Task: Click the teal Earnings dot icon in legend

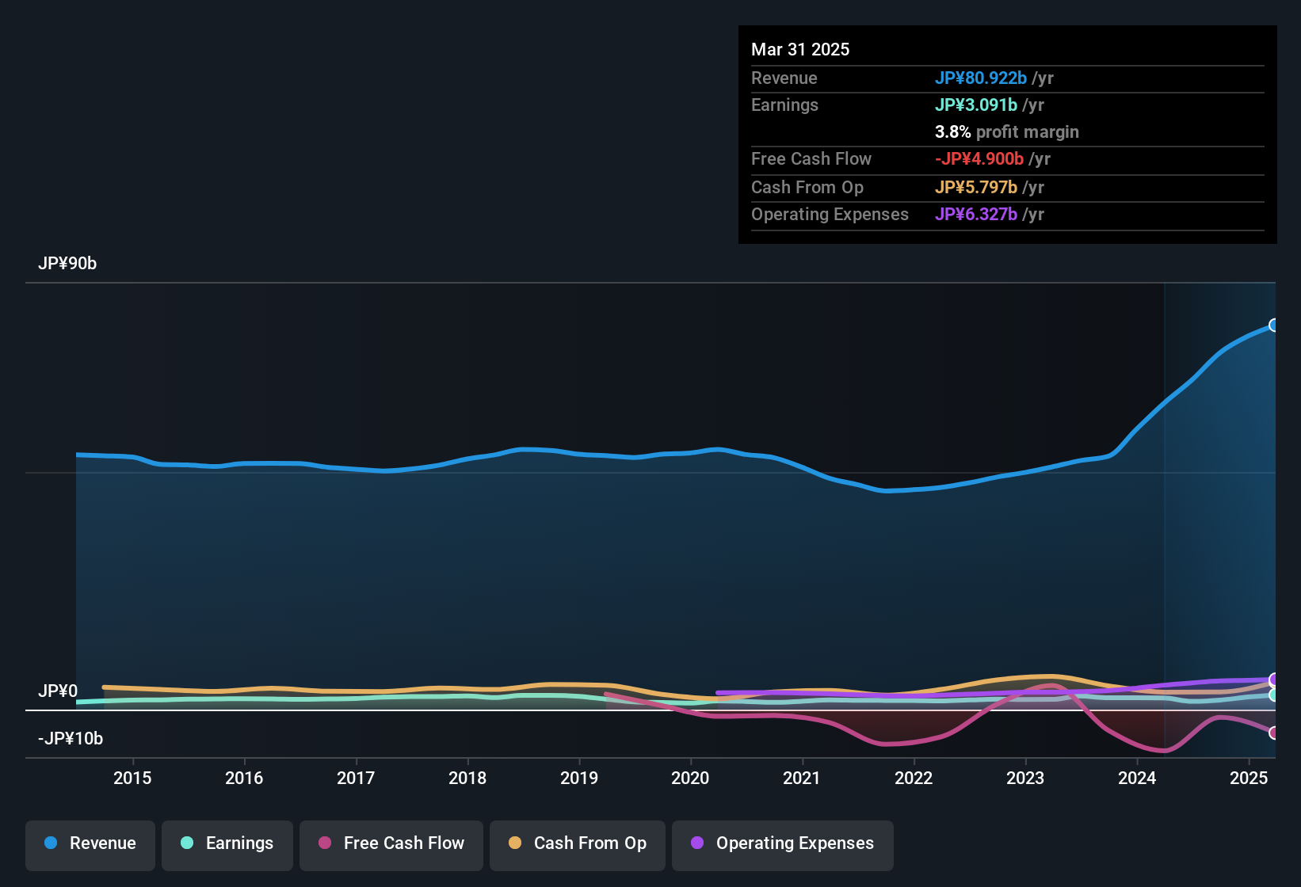Action: point(187,843)
